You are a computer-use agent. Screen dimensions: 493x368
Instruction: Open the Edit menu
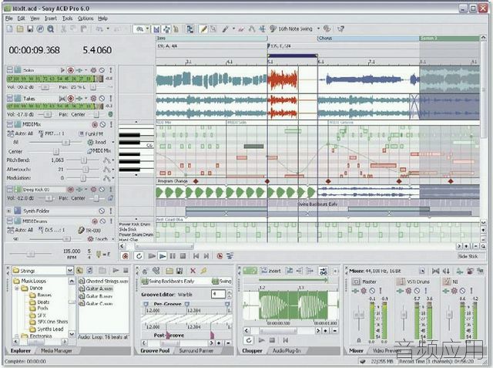click(x=21, y=19)
